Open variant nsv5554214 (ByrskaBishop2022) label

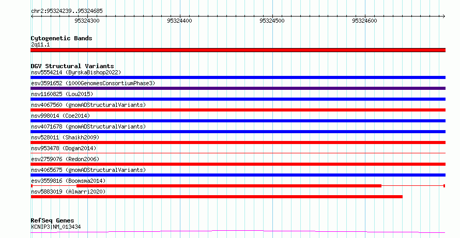click(76, 72)
